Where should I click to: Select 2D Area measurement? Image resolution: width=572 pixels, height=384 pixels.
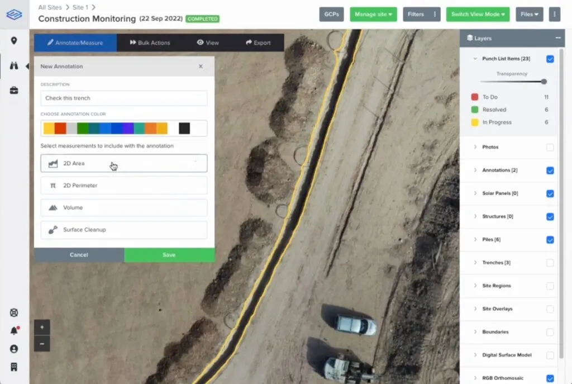tap(124, 163)
